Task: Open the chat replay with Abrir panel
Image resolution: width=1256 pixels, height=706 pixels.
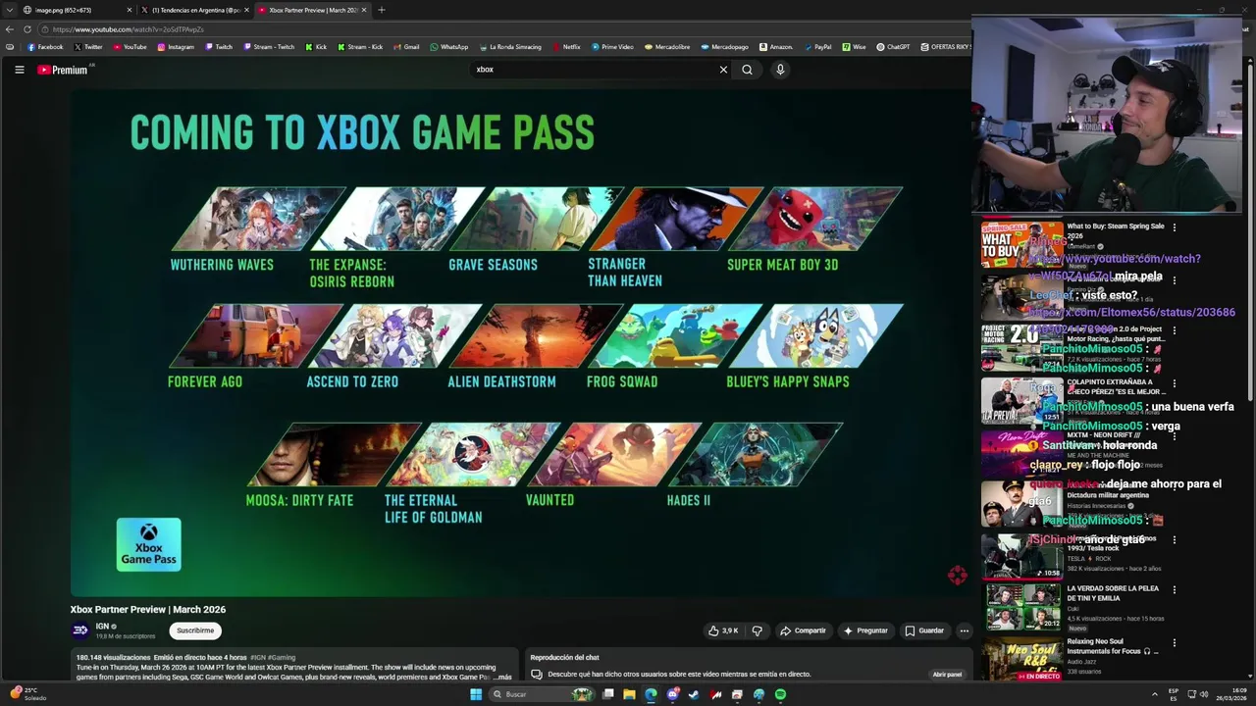Action: 947,674
